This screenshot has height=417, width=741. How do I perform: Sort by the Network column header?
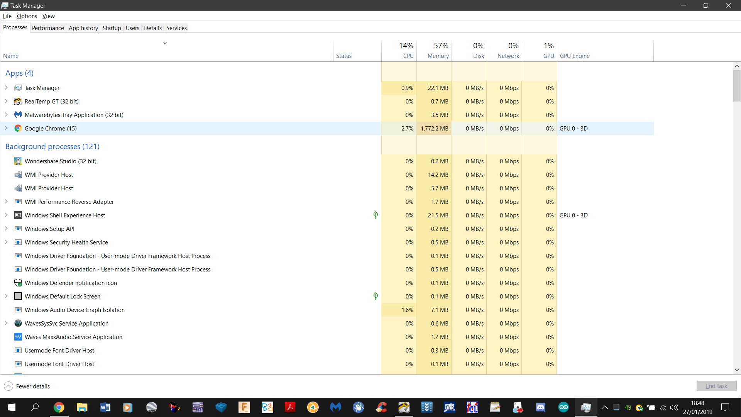click(504, 51)
